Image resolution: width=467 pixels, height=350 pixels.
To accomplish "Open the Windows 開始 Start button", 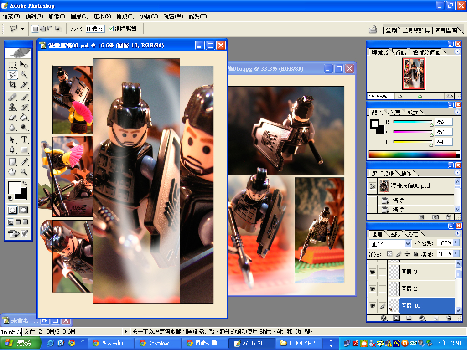I will coord(20,343).
